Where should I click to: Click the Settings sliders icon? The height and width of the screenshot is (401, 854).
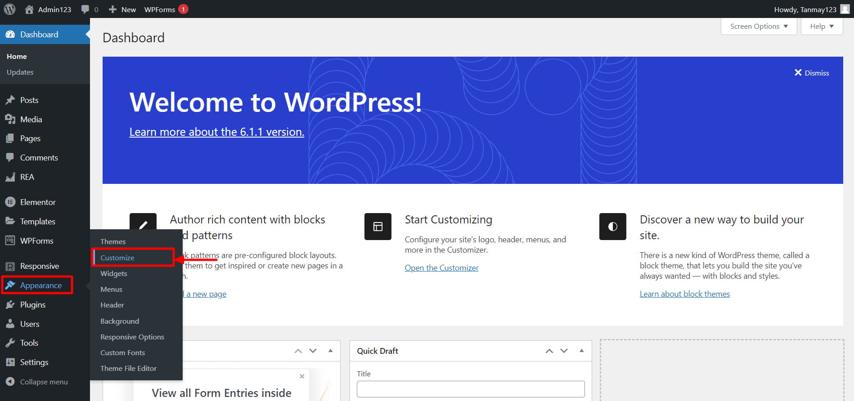pos(10,362)
